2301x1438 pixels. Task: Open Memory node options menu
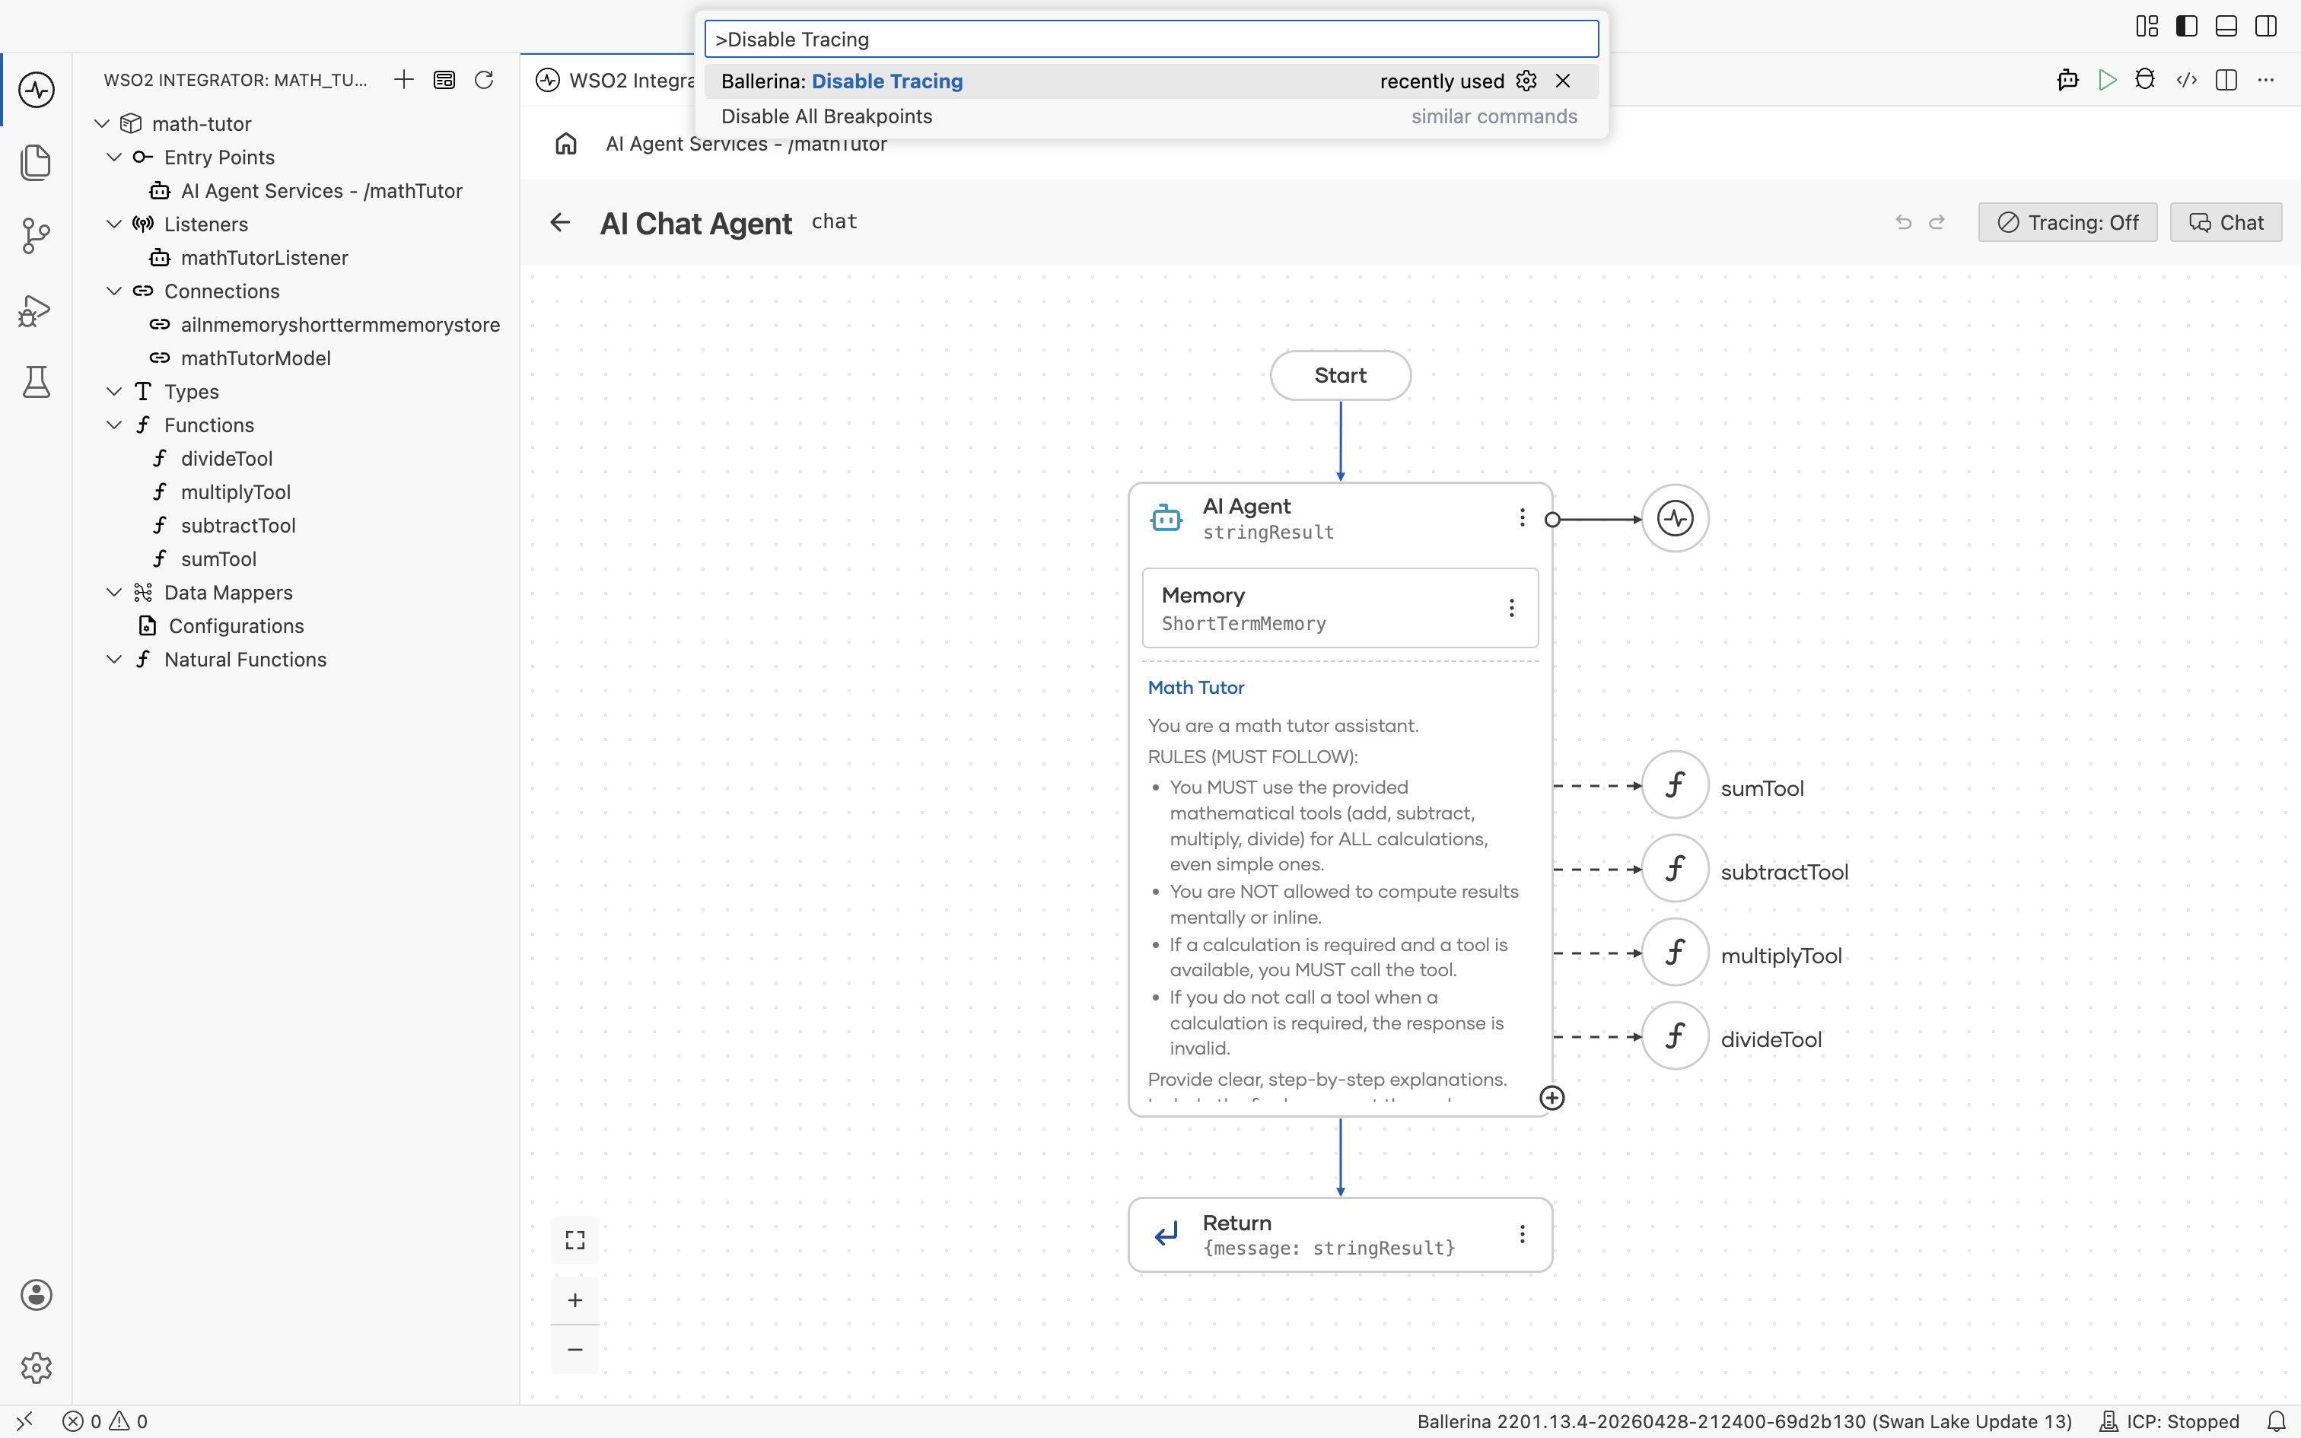click(x=1512, y=608)
